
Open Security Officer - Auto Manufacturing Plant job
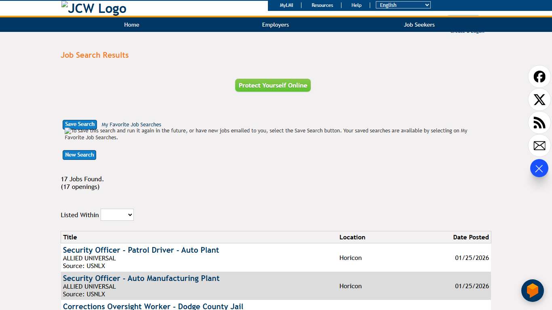click(141, 279)
